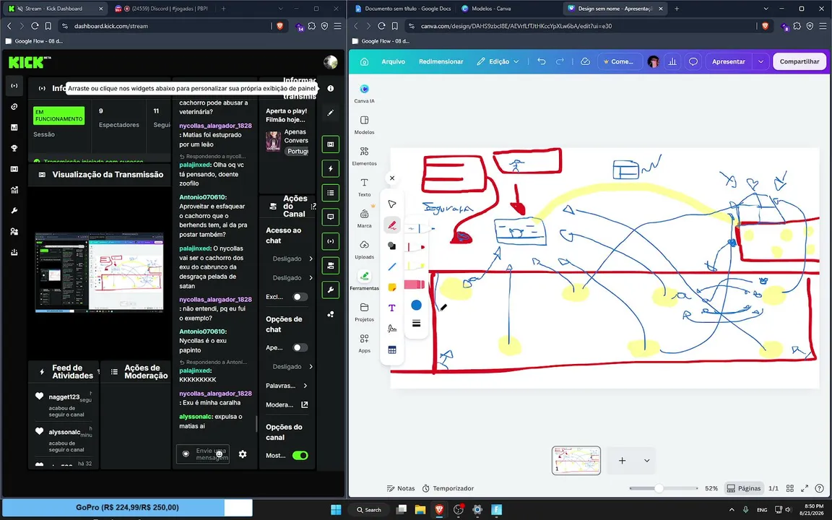Toggle the lightning activity feed widget in Kick
Viewport: 832px width, 520px height.
330,169
